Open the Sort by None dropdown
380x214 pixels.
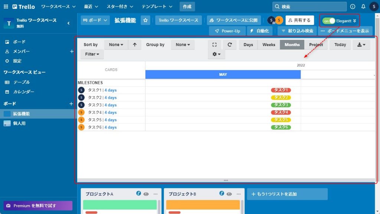coord(116,45)
